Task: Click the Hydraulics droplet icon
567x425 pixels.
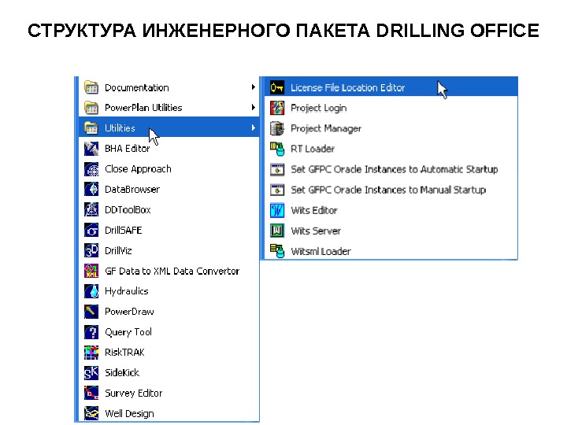Action: [x=91, y=291]
